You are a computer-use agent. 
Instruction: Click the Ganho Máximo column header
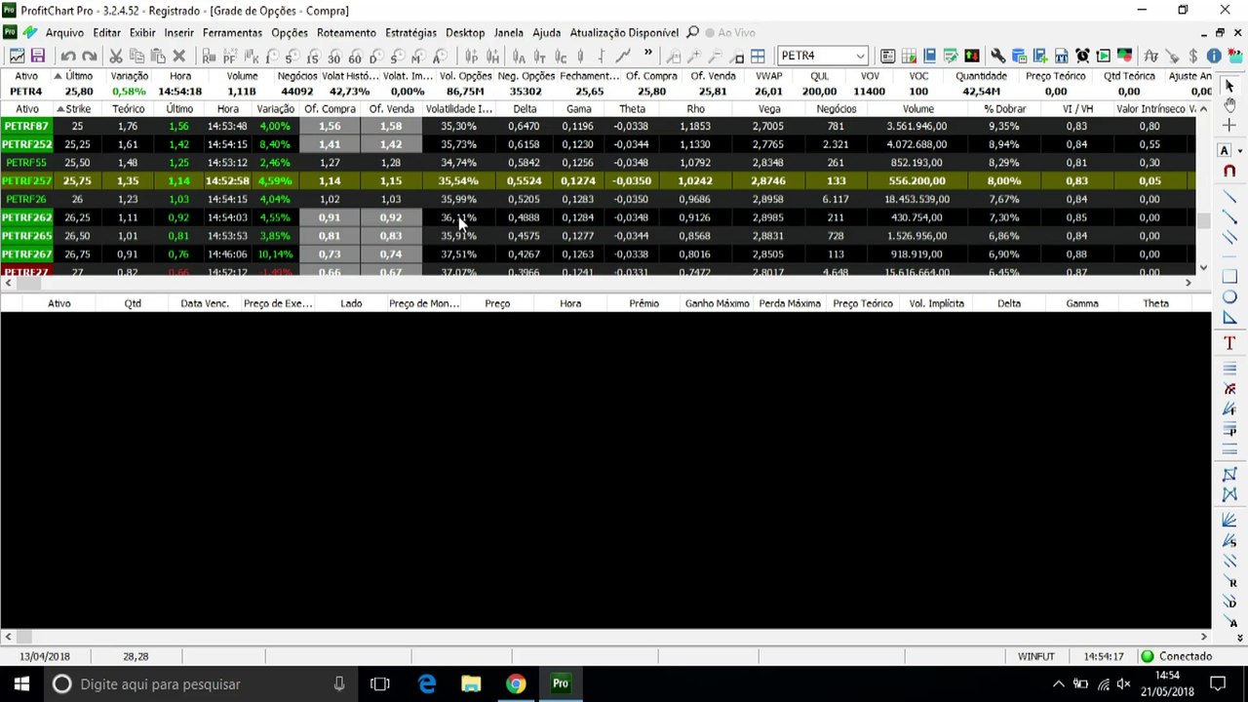pyautogui.click(x=717, y=303)
